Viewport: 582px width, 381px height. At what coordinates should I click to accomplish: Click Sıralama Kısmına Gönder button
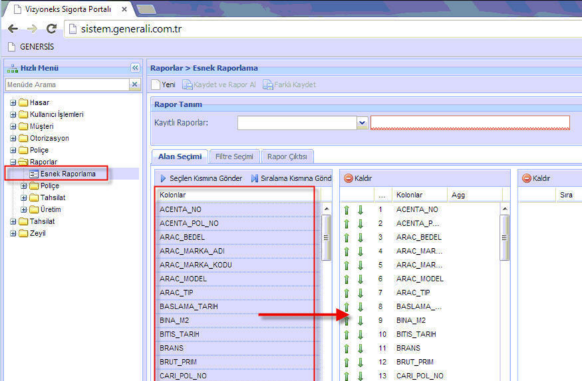click(x=291, y=179)
